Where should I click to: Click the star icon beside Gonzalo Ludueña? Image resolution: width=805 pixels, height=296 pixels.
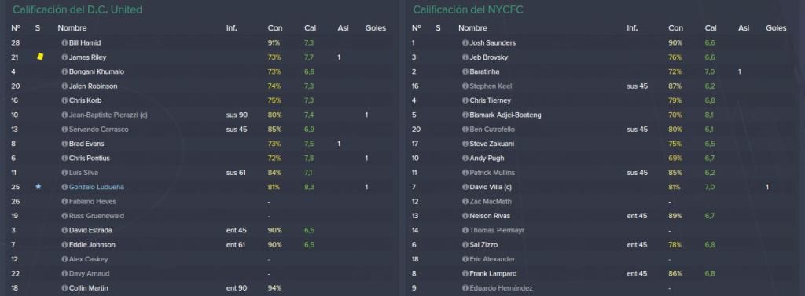(x=38, y=187)
